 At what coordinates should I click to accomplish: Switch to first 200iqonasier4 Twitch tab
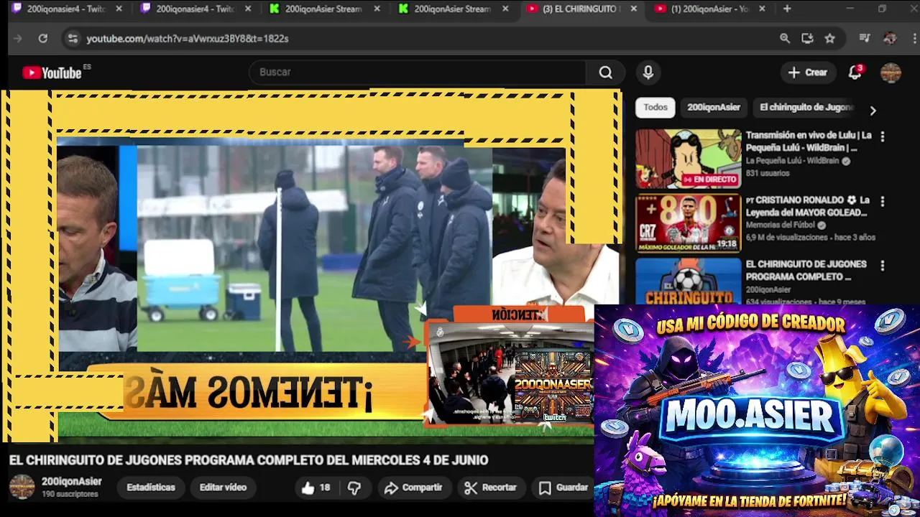pos(66,9)
